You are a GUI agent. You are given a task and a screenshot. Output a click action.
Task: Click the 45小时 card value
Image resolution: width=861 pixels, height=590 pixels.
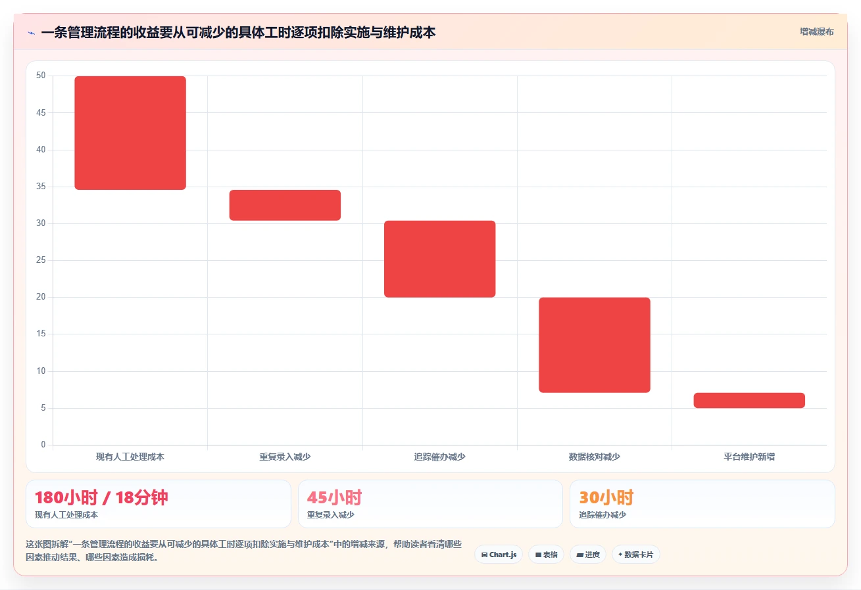[x=334, y=497]
